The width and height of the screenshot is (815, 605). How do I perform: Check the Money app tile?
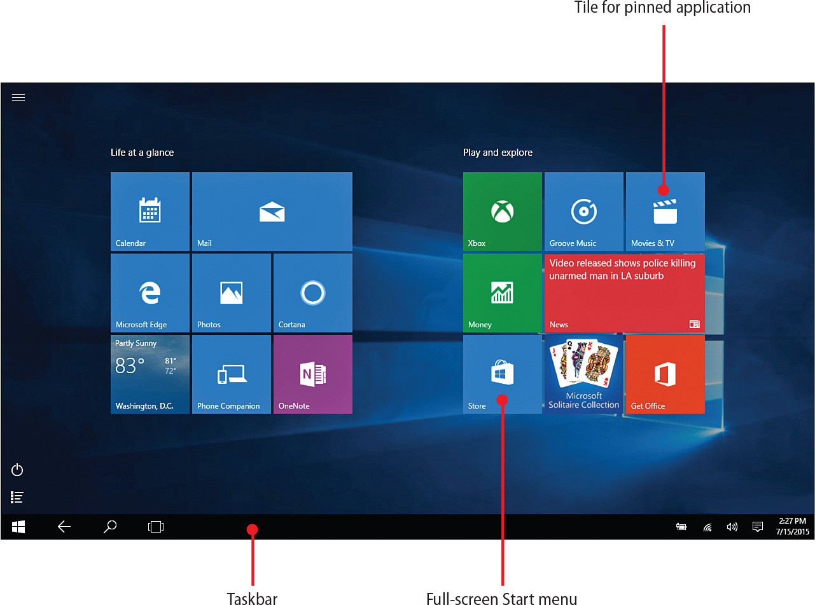pos(502,292)
